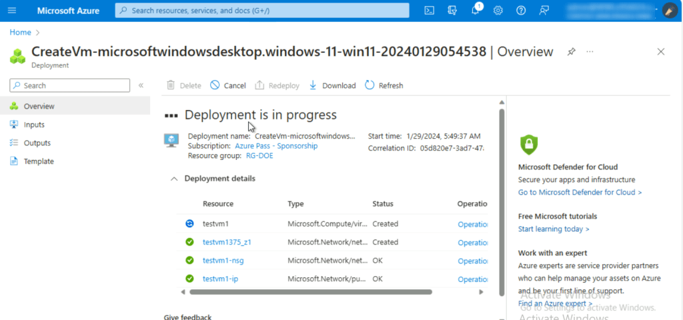Refresh the deployment status

384,85
